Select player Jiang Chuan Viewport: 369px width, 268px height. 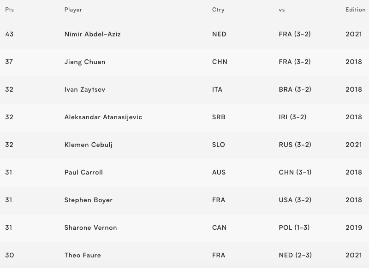[x=85, y=62]
